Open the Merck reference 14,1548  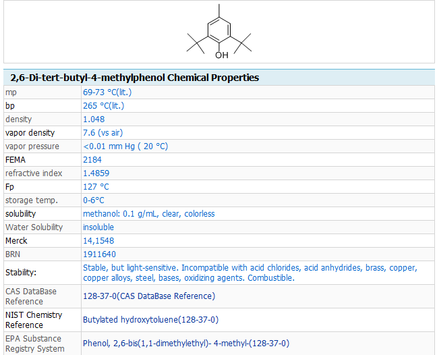tap(98, 240)
